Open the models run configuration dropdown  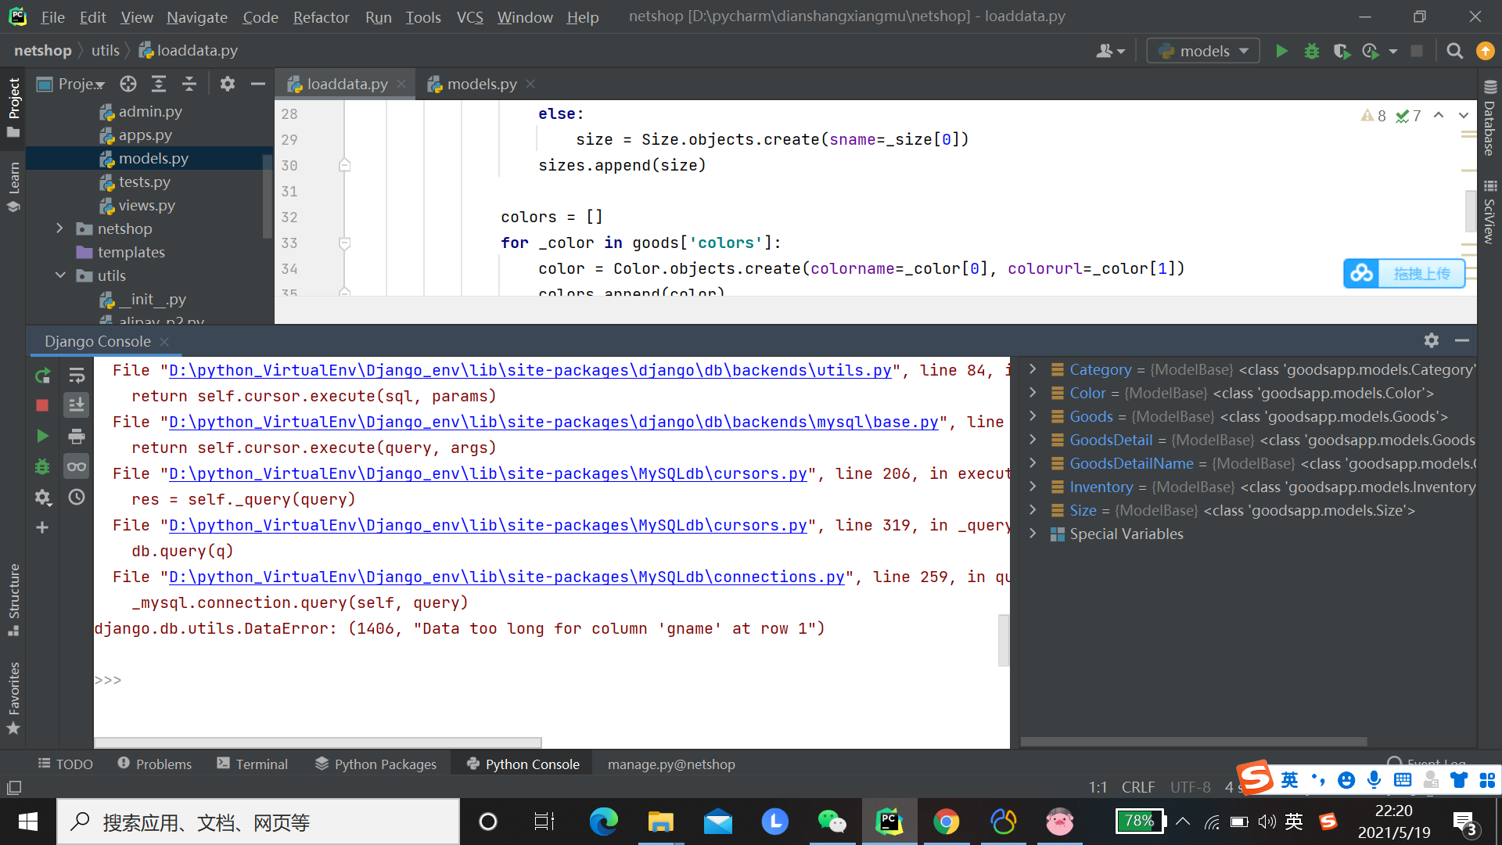pos(1203,51)
